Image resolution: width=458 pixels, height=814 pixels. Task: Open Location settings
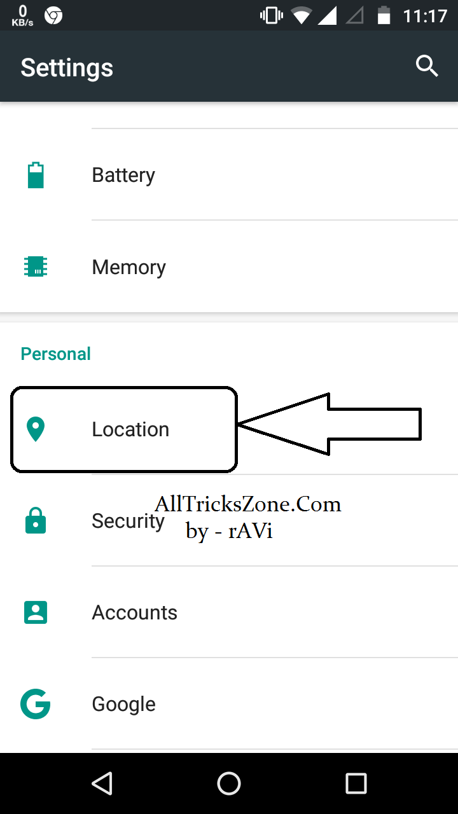[x=229, y=429]
